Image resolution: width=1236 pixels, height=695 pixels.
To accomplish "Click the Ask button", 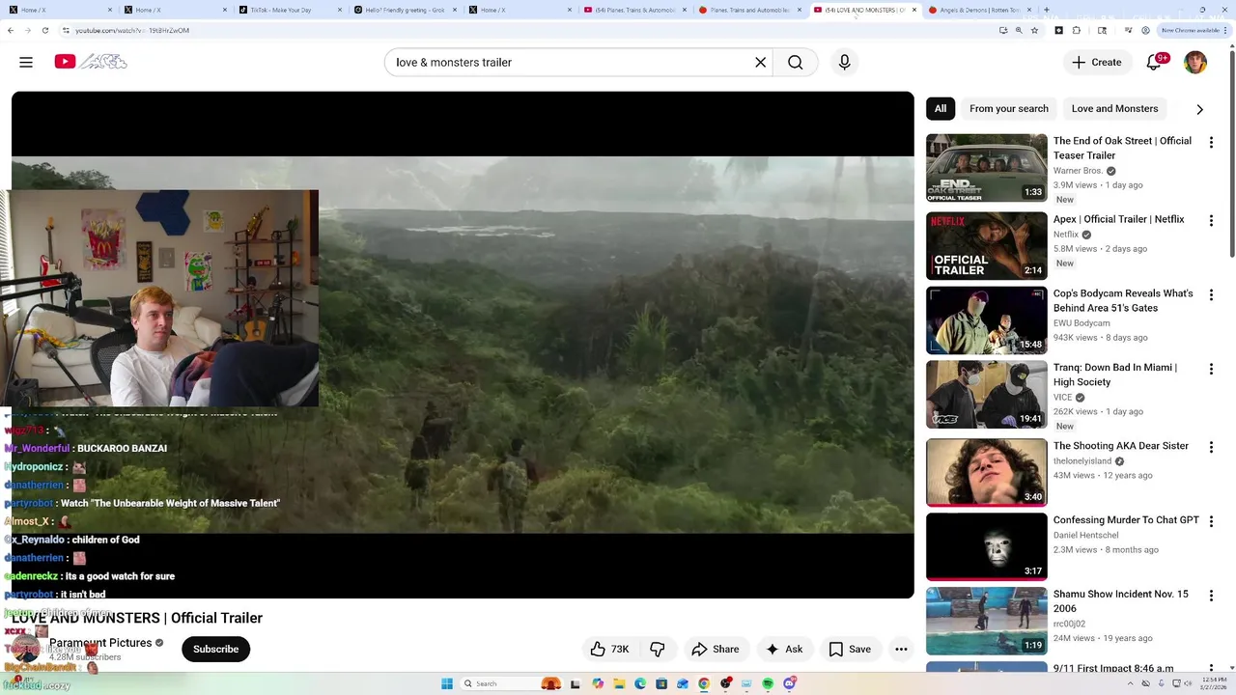I will point(784,649).
